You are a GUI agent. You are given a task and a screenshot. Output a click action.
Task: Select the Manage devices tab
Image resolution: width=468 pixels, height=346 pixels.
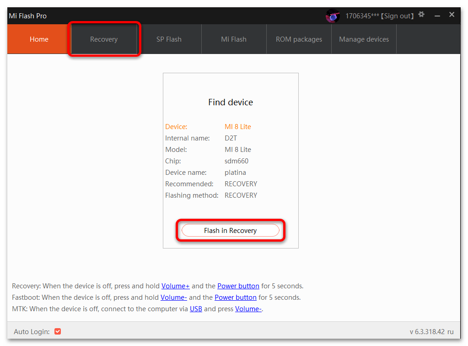(x=364, y=39)
